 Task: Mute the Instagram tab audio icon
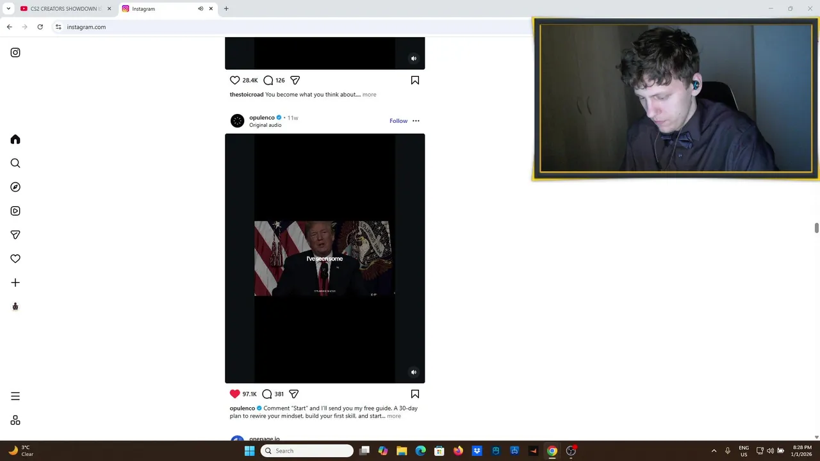201,9
